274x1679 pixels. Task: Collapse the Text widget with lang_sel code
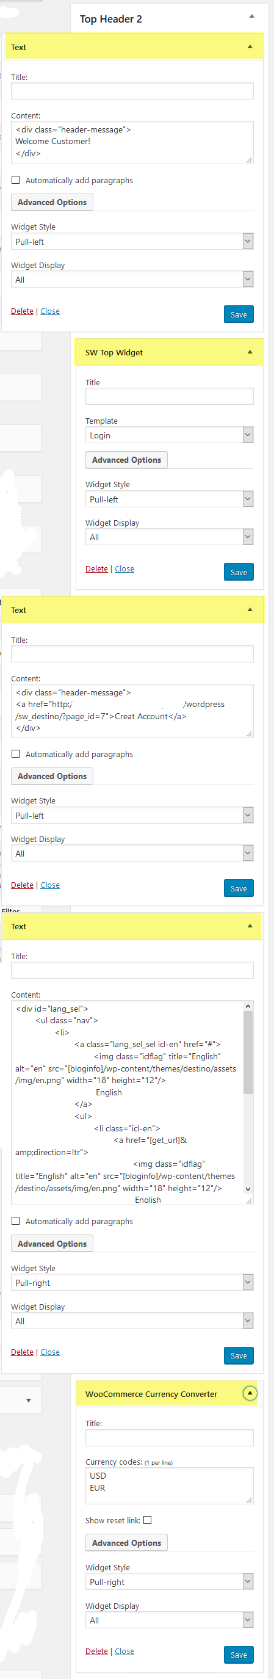[x=250, y=926]
